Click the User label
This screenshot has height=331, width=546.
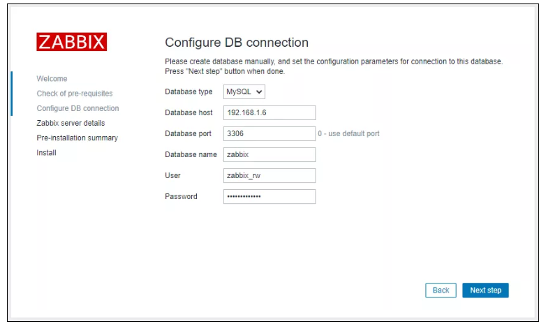pyautogui.click(x=172, y=175)
